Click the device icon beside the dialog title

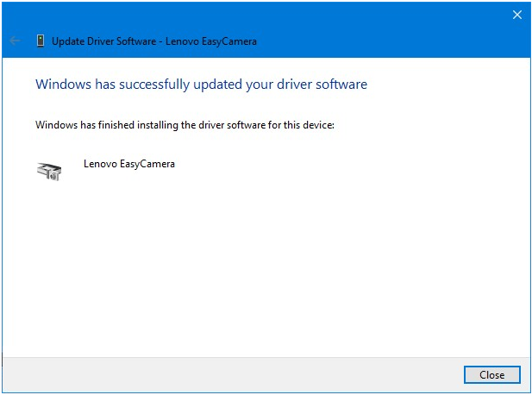pos(41,41)
